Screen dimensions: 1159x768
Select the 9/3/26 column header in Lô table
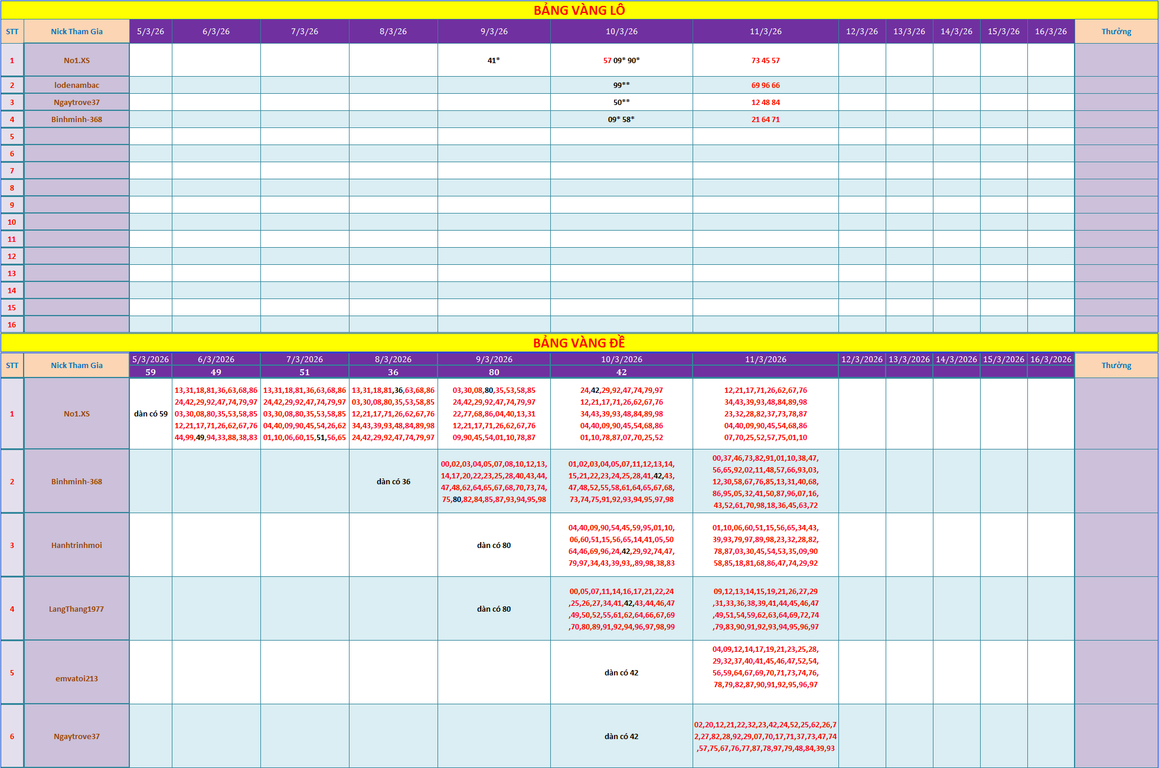coord(494,31)
